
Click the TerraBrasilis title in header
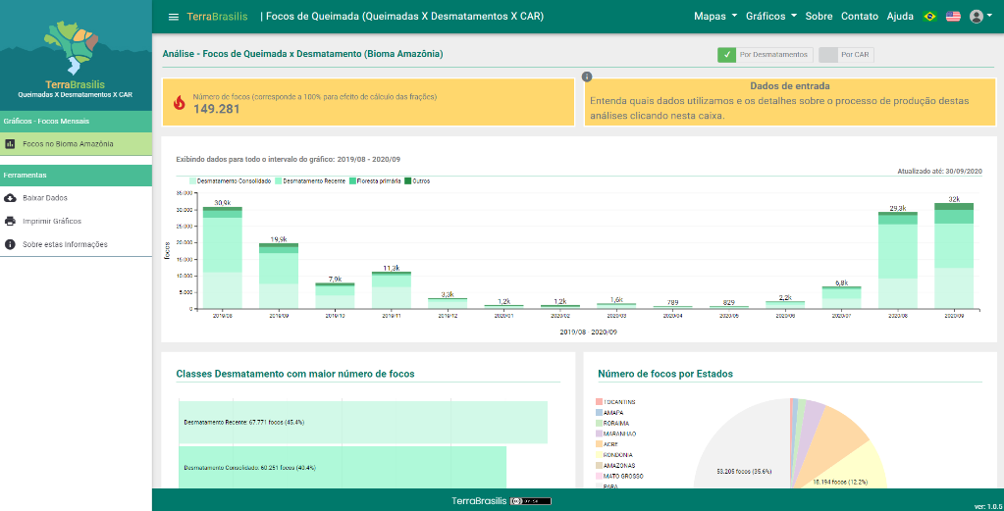pyautogui.click(x=217, y=17)
